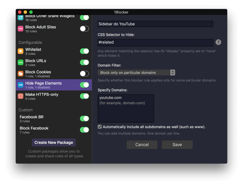Image resolution: width=243 pixels, height=186 pixels.
Task: Enable the Block Adult Sites toggle
Action: pyautogui.click(x=84, y=29)
